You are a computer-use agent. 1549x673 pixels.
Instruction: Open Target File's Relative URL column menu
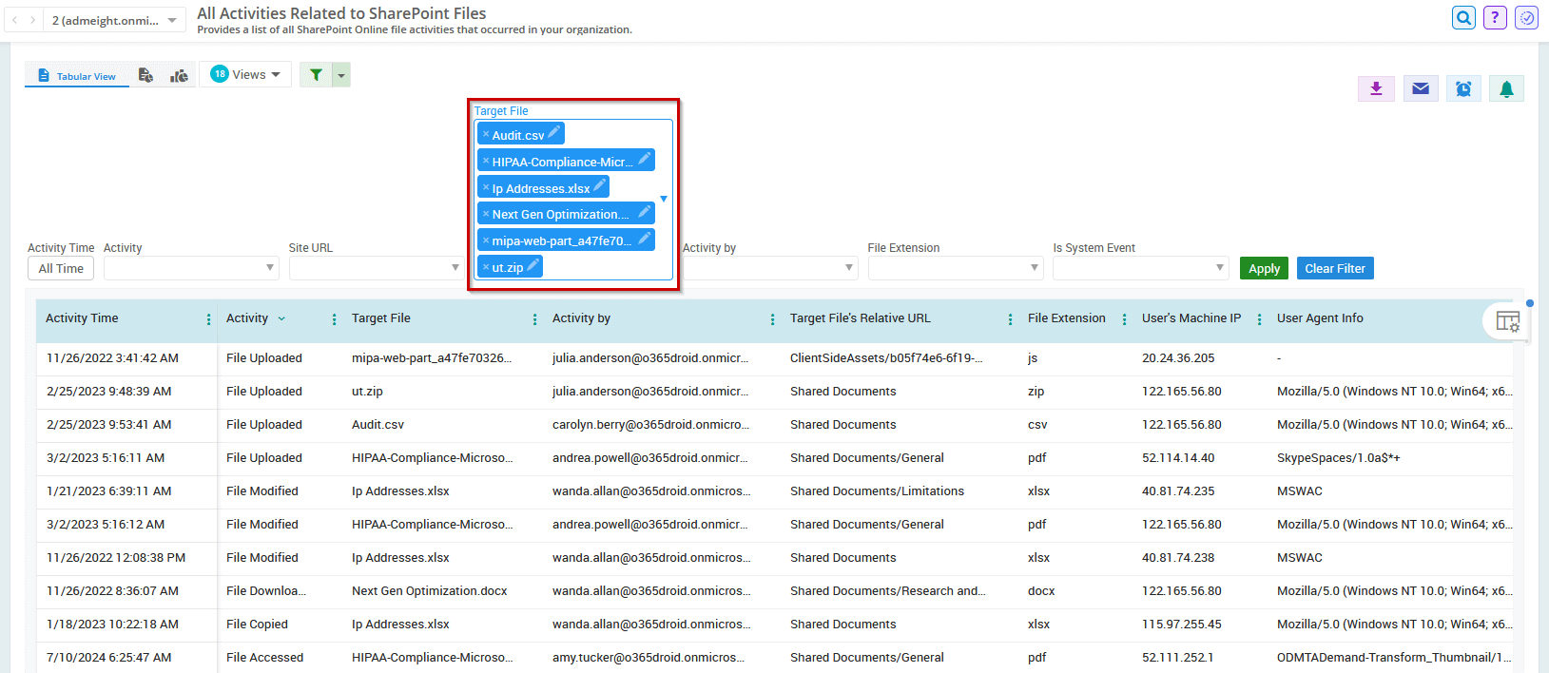point(1010,319)
